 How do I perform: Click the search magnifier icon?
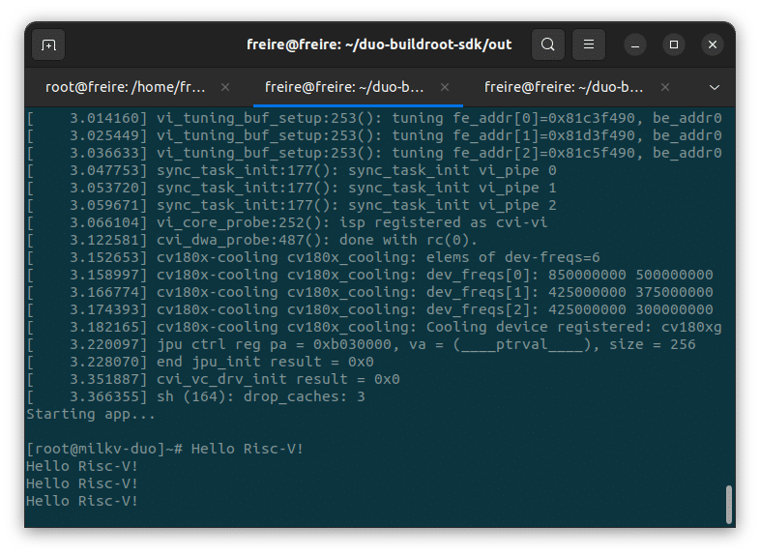pos(548,44)
